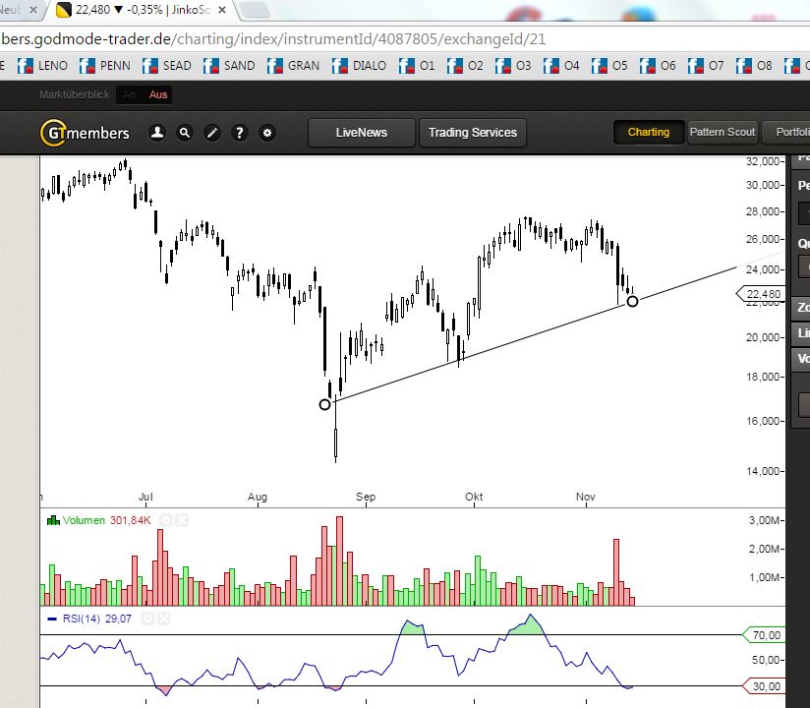Open the gear settings icon
810x708 pixels.
click(x=267, y=133)
